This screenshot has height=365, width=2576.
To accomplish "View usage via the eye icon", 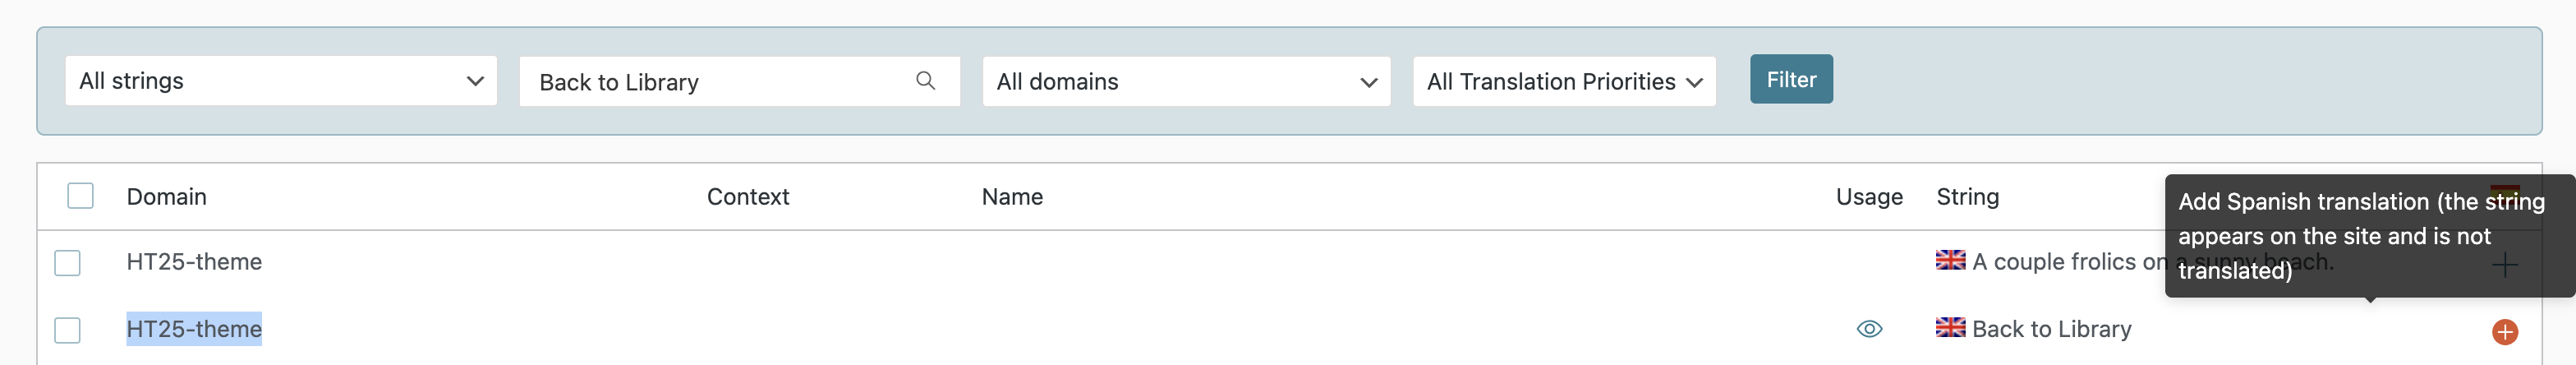I will [x=1869, y=329].
